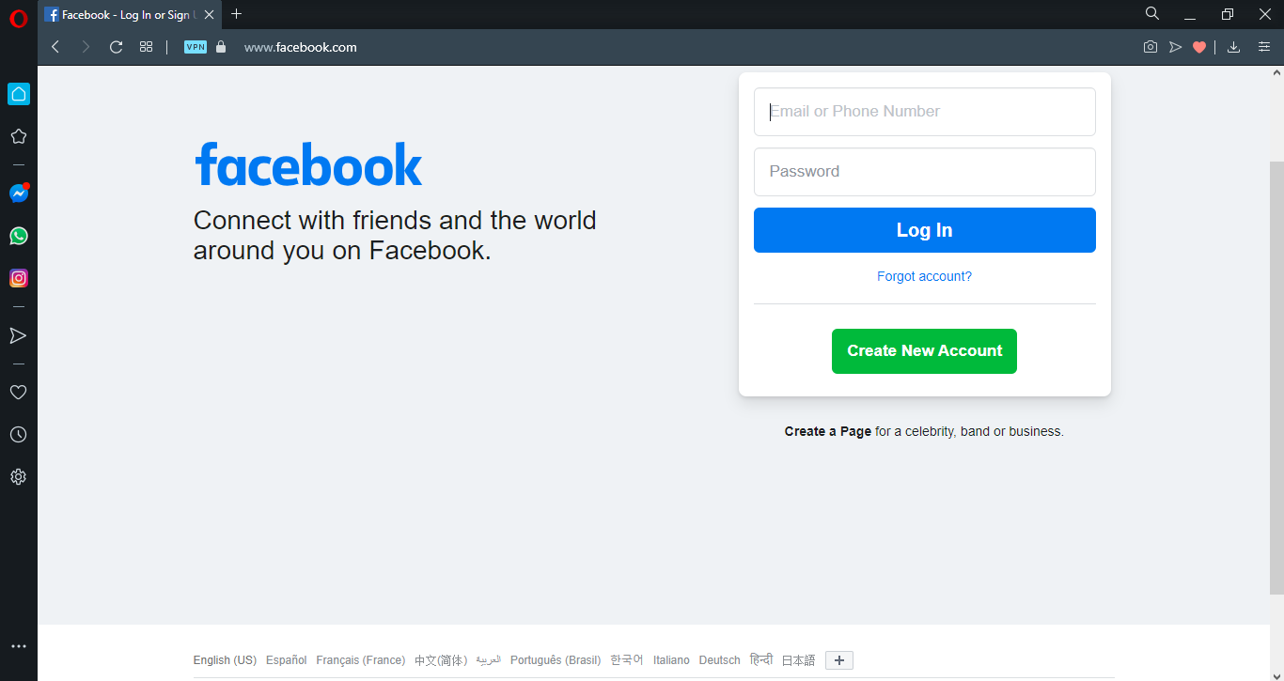Restore down the Opera window
Viewport: 1284px width, 681px height.
coord(1228,14)
